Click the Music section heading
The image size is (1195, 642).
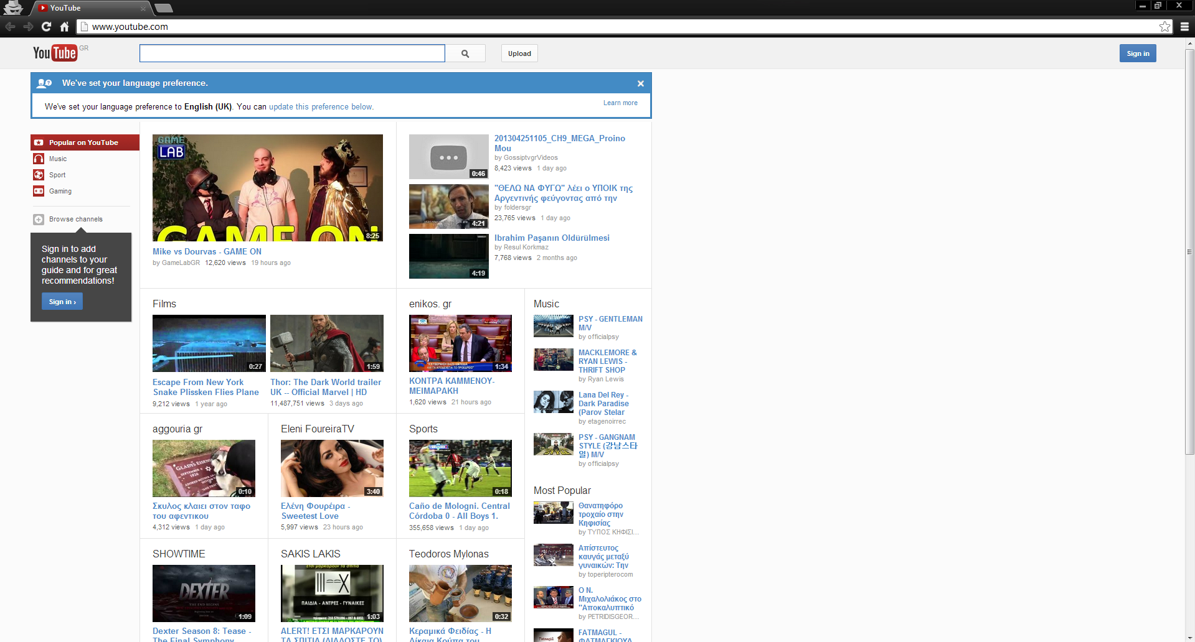[x=546, y=304]
